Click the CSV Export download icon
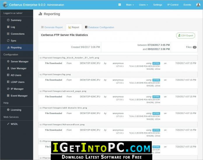The height and width of the screenshot is (160, 203). [x=179, y=35]
